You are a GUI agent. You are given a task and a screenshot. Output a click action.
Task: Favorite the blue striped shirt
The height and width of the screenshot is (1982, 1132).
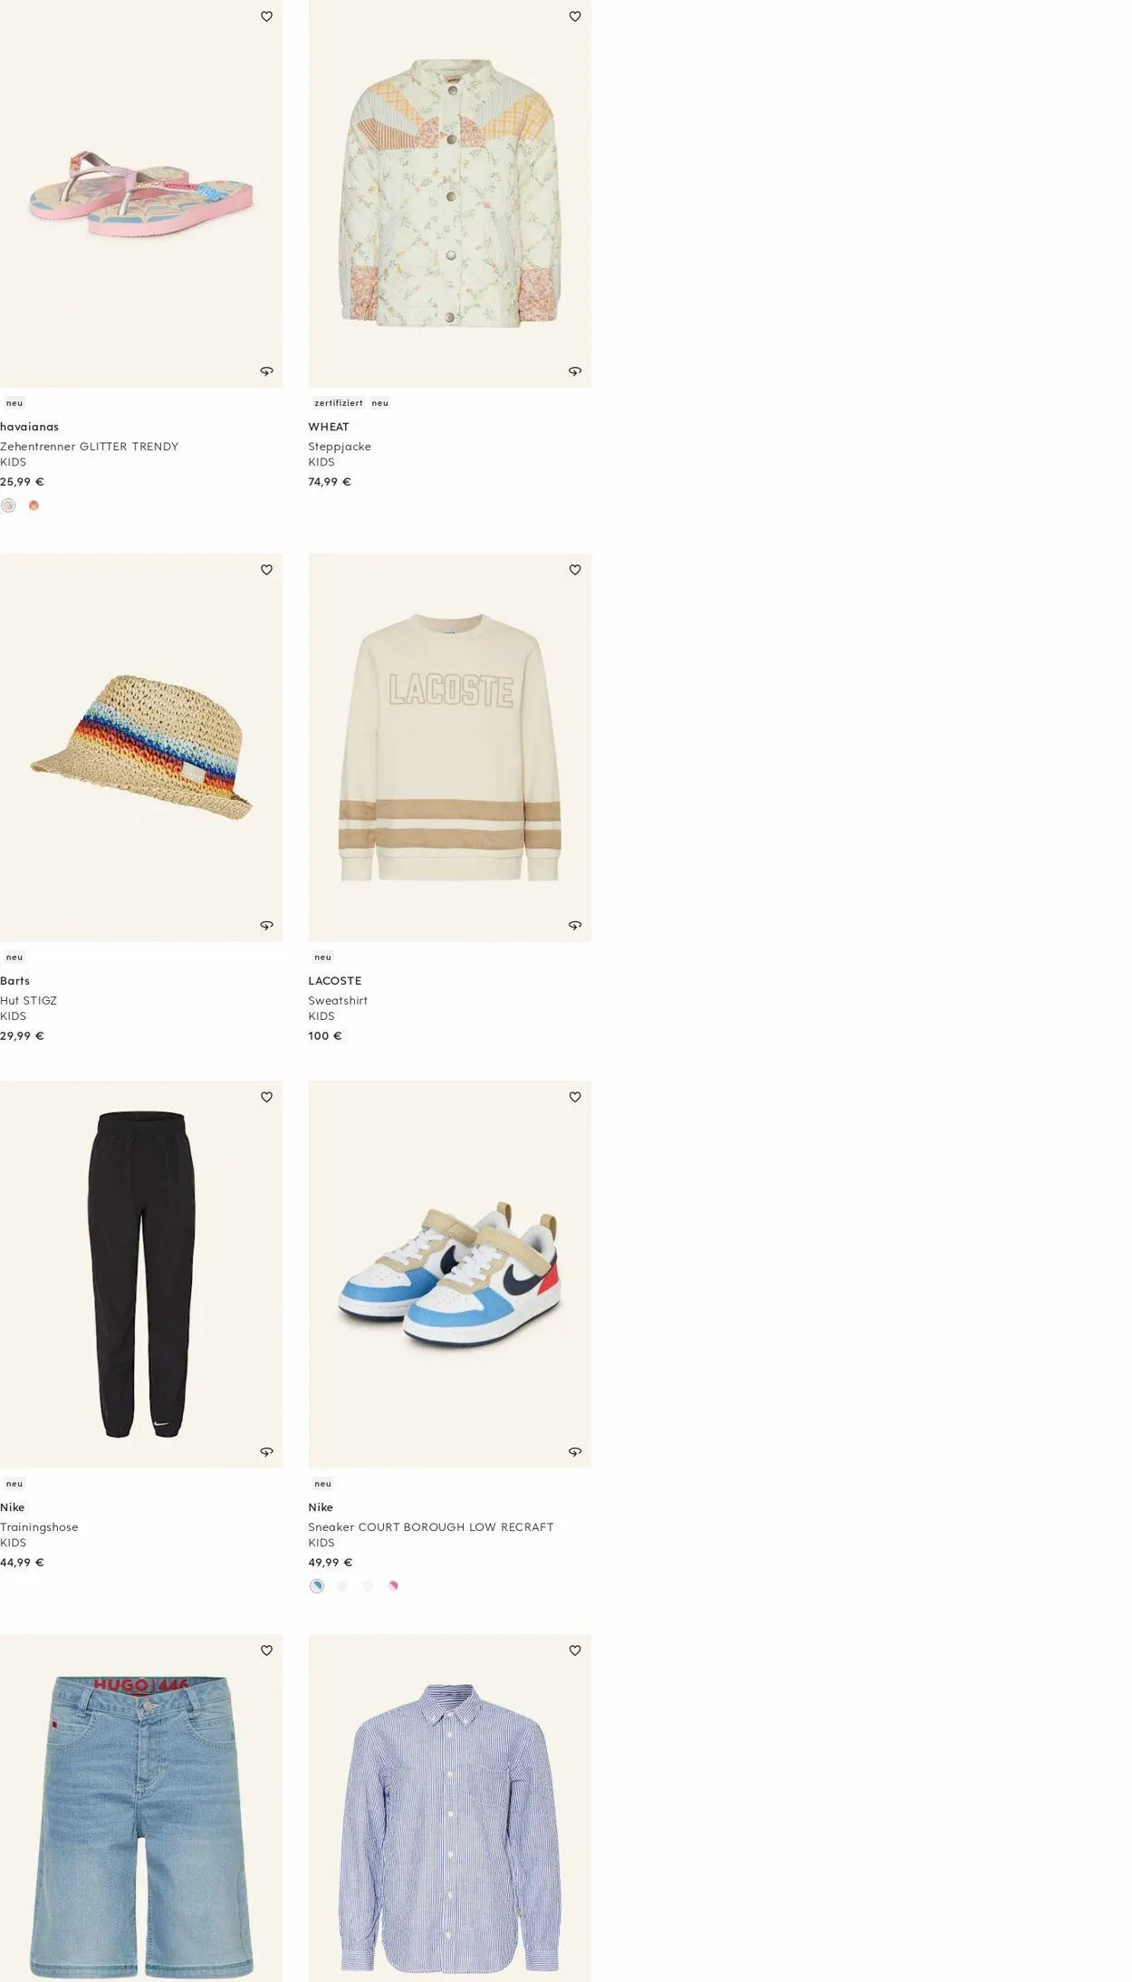point(574,1650)
